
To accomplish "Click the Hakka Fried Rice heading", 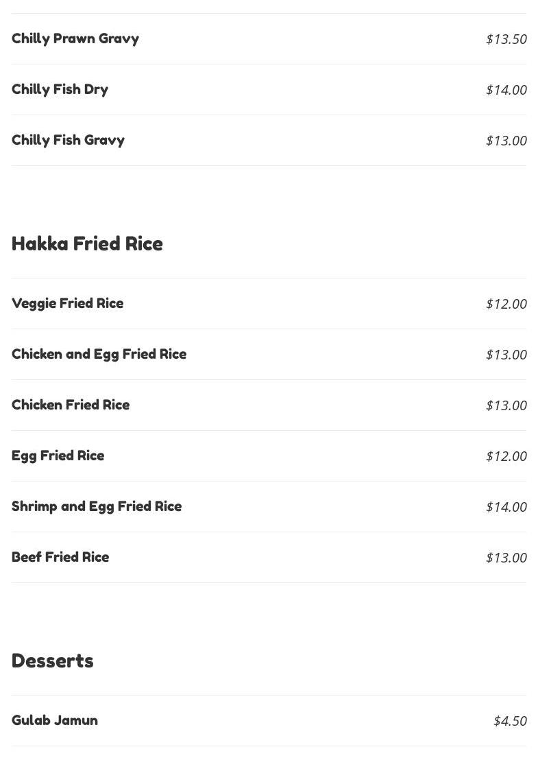I will (x=87, y=244).
